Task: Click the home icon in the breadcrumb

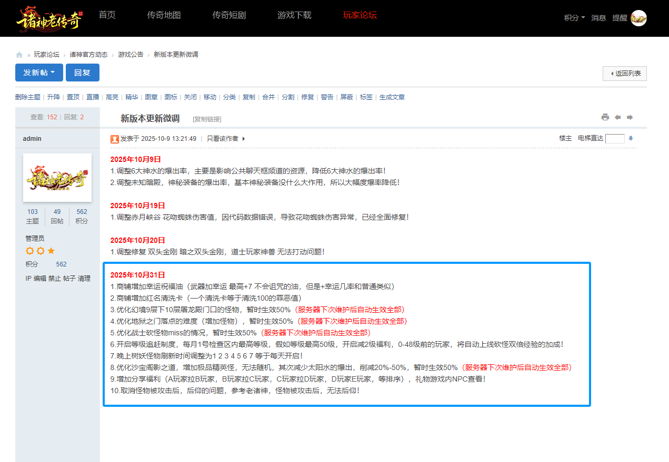Action: click(19, 54)
